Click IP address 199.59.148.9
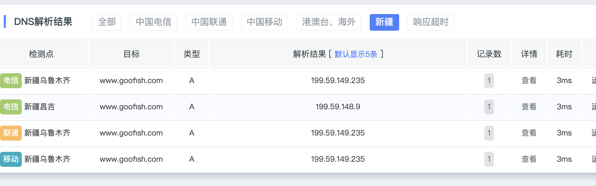Screen dimensions: 596x186 (338, 107)
